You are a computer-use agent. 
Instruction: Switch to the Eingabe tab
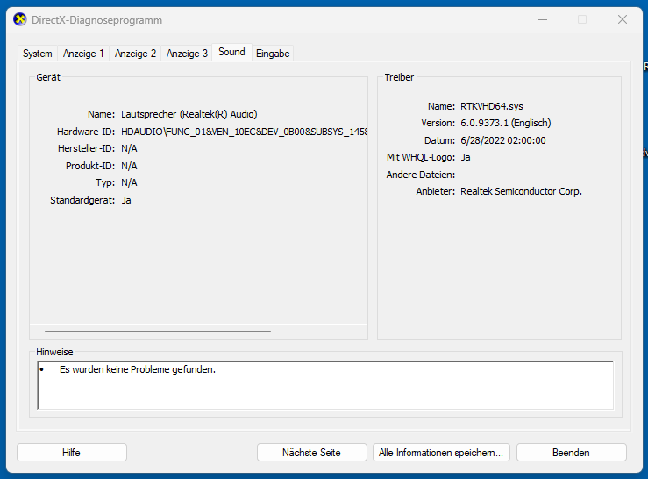273,54
